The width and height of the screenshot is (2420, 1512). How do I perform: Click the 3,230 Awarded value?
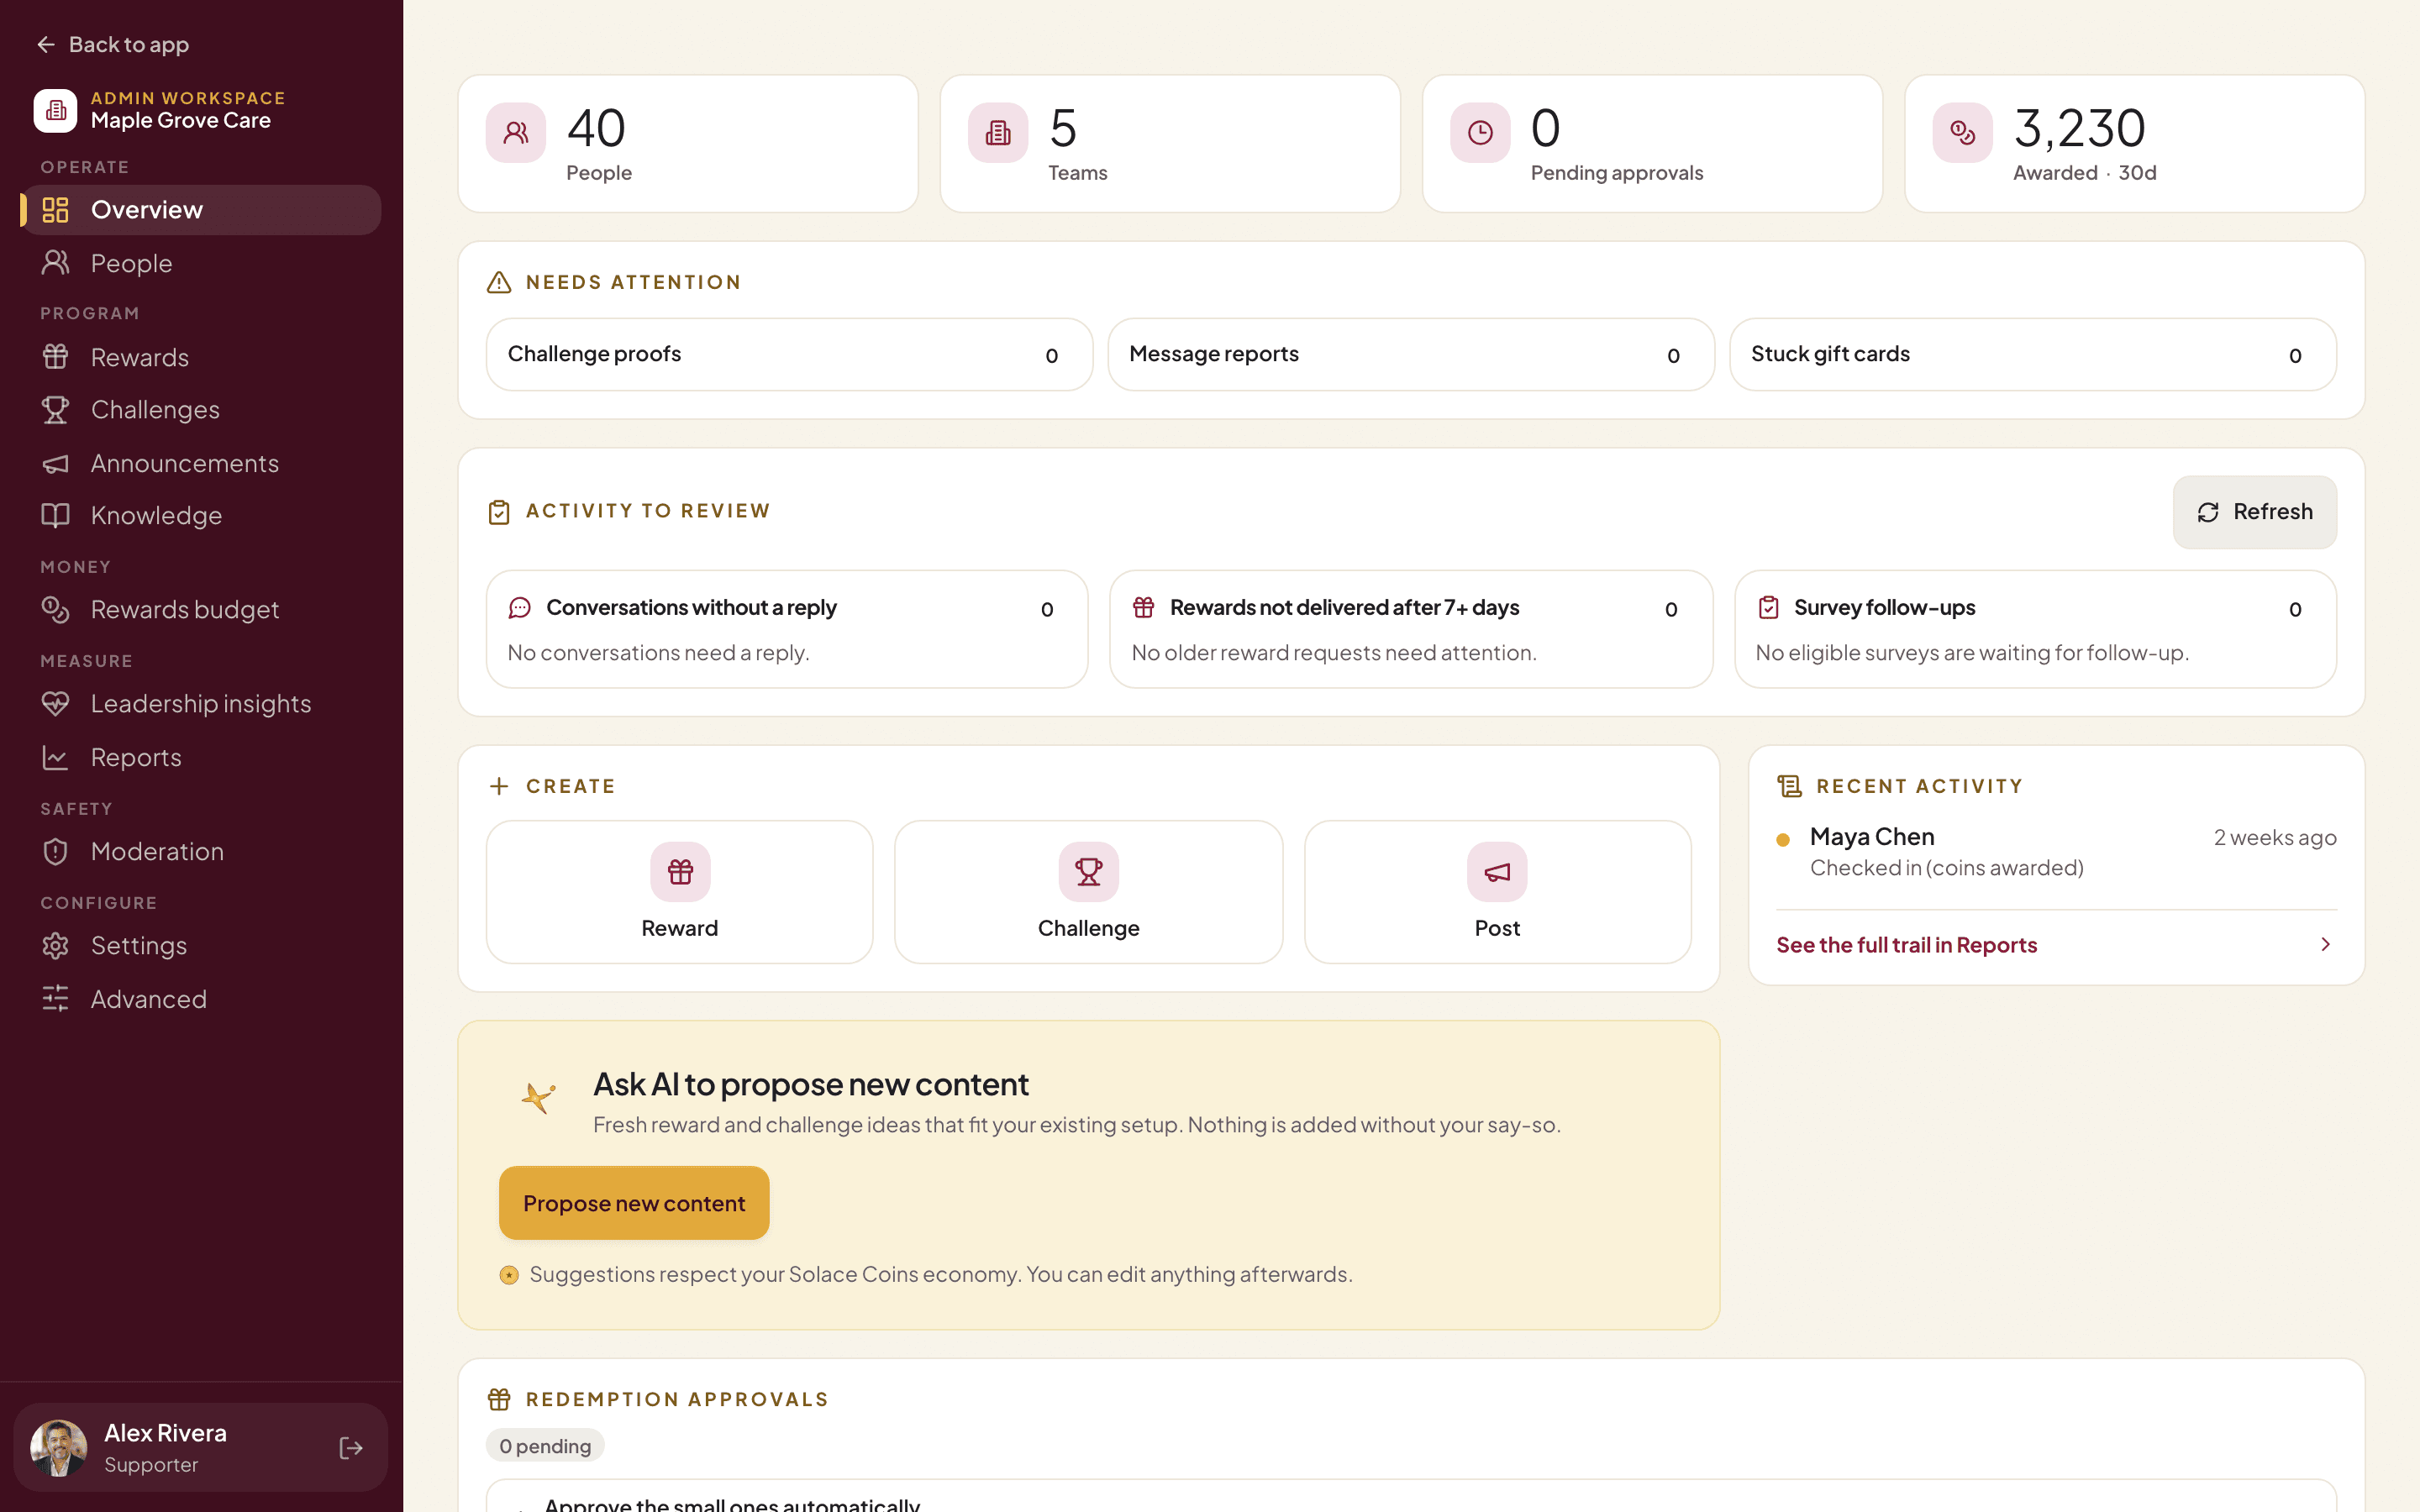pos(2079,128)
